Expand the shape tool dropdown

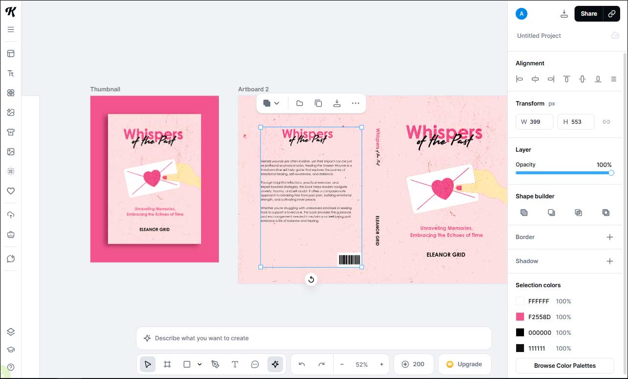point(199,364)
